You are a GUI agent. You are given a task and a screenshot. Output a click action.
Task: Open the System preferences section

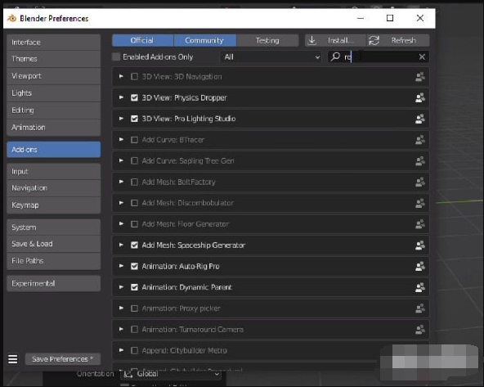[x=54, y=227]
